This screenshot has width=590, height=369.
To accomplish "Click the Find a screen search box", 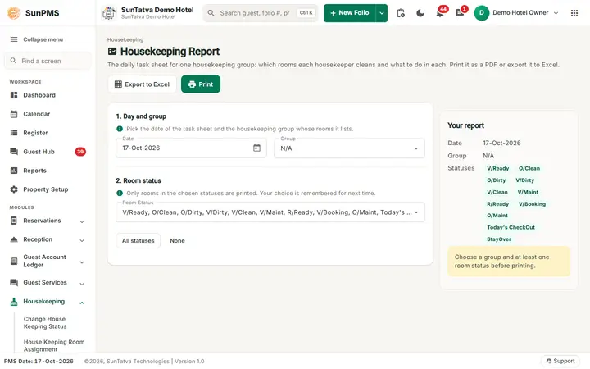I will 48,61.
